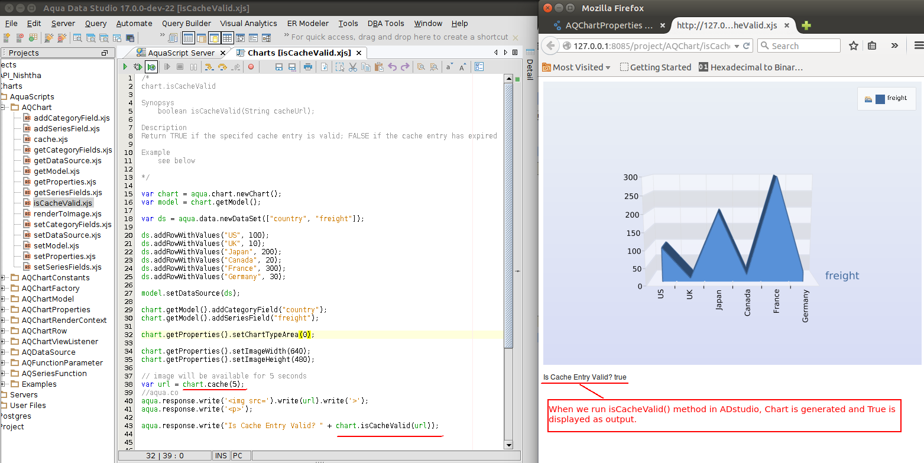Bookmark this page with the star button
Viewport: 924px width, 463px height.
tap(853, 46)
